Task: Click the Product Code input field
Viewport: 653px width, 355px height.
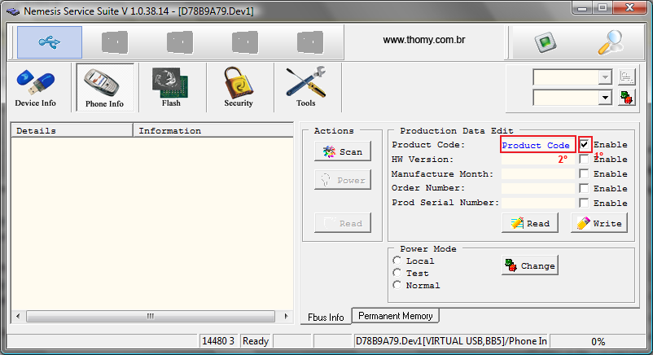Action: pos(538,145)
